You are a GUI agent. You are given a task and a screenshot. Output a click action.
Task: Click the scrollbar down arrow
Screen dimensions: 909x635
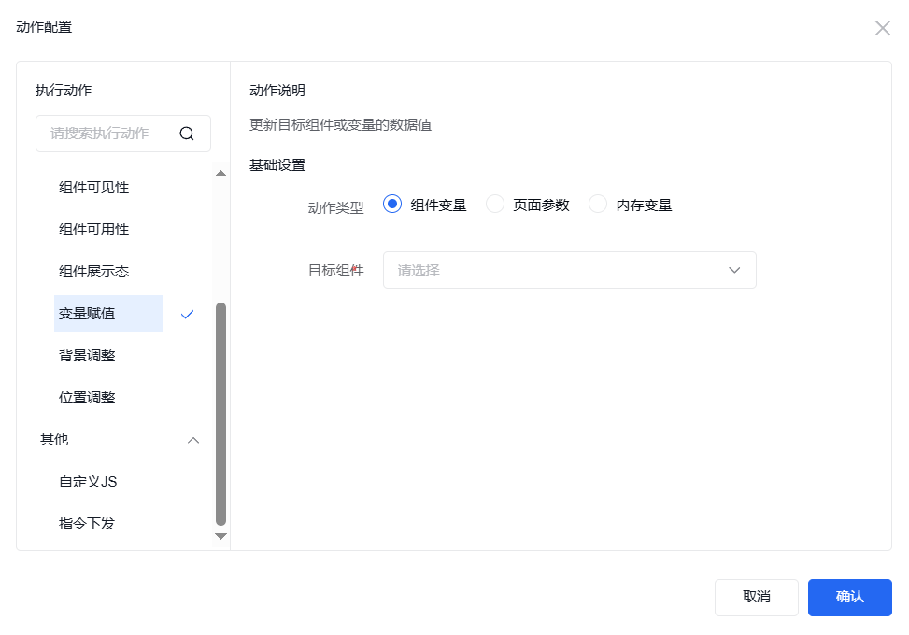coord(221,536)
